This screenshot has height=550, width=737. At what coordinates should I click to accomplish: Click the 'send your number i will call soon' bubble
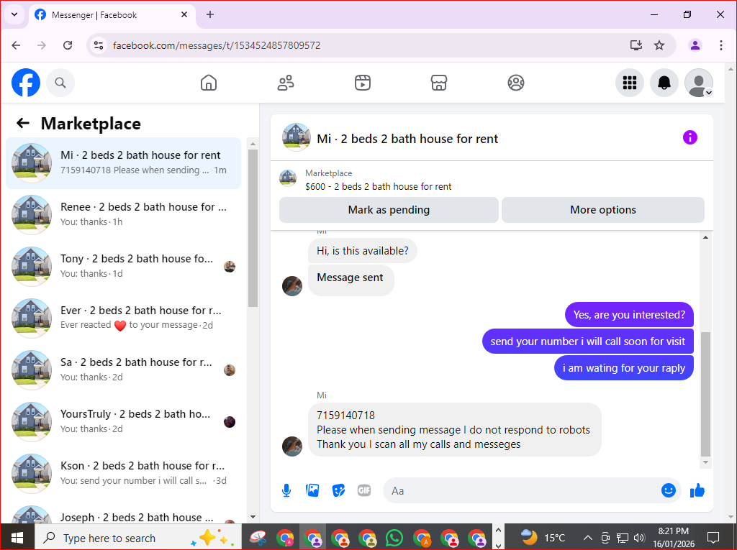587,342
